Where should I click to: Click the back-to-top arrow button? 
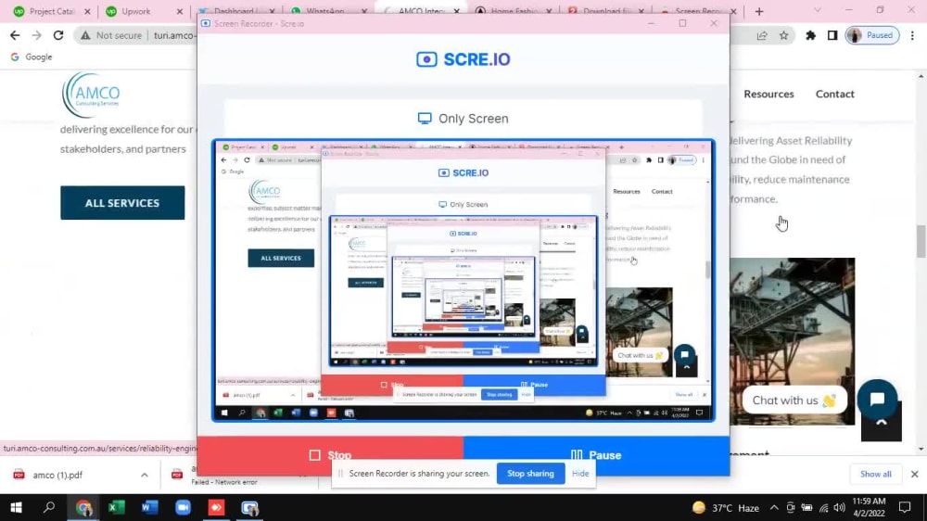click(881, 424)
